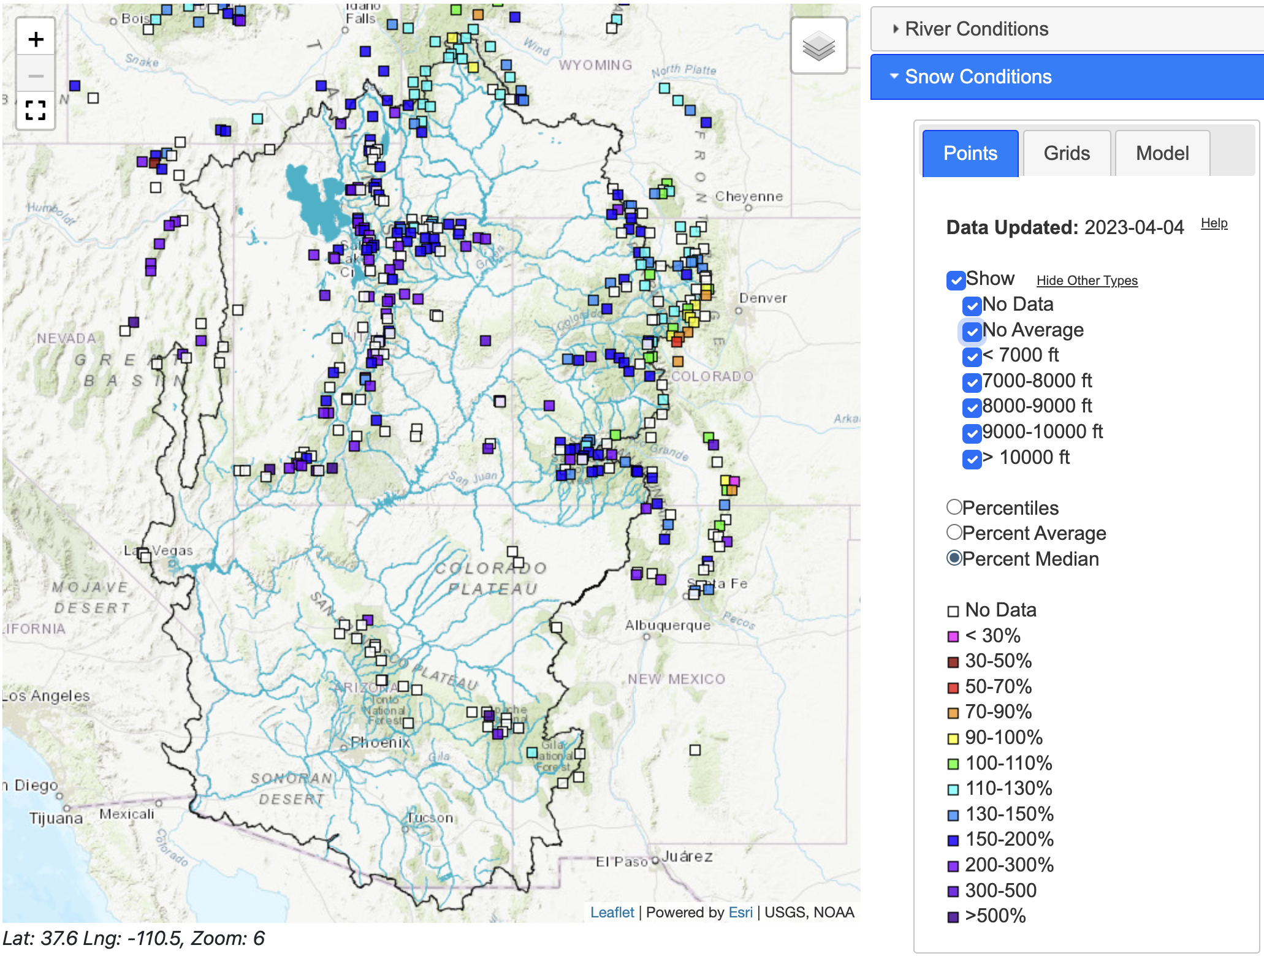The height and width of the screenshot is (956, 1264).
Task: Zoom out on the map
Action: (x=36, y=76)
